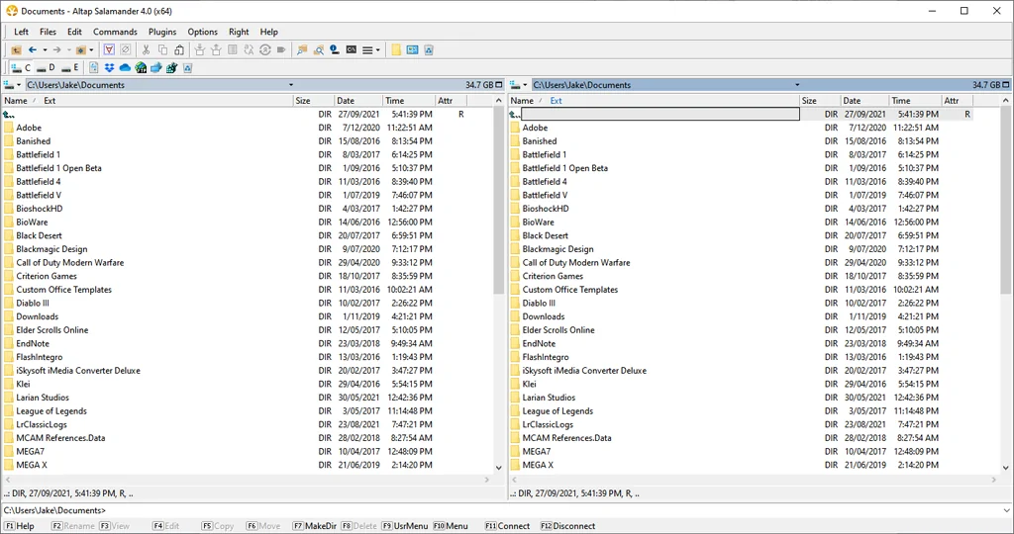The image size is (1014, 534).
Task: Sort right panel by Size column
Action: (x=819, y=101)
